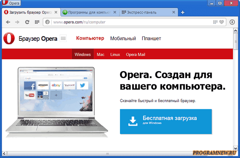Choose the Windows platform tab
This screenshot has width=240, height=158.
(x=83, y=54)
